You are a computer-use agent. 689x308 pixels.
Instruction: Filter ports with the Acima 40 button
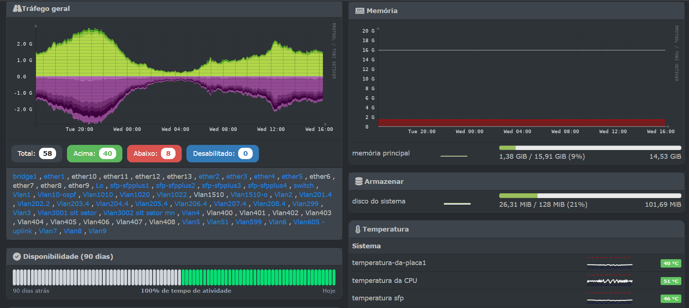(95, 154)
